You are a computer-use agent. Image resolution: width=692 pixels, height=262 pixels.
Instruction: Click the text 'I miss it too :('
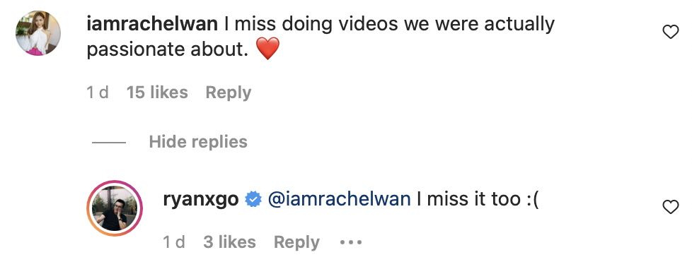(478, 199)
